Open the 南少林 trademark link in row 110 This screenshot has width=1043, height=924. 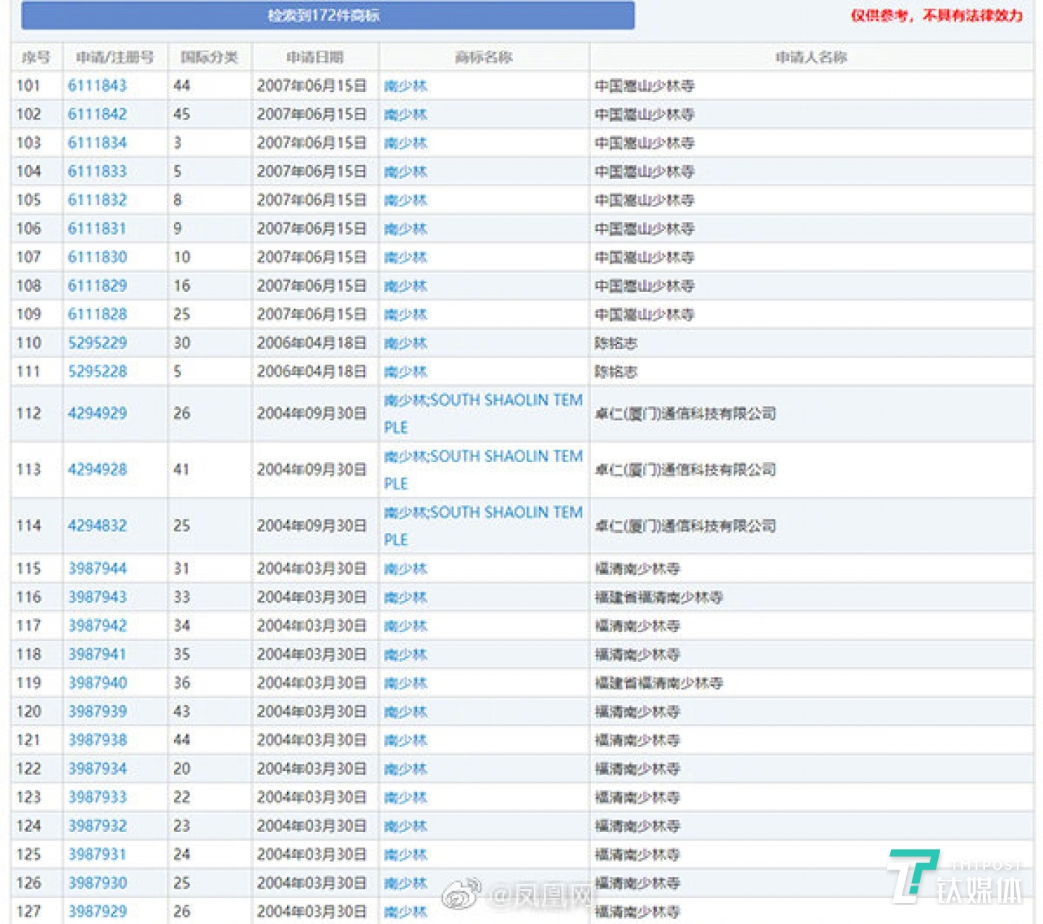click(x=406, y=343)
